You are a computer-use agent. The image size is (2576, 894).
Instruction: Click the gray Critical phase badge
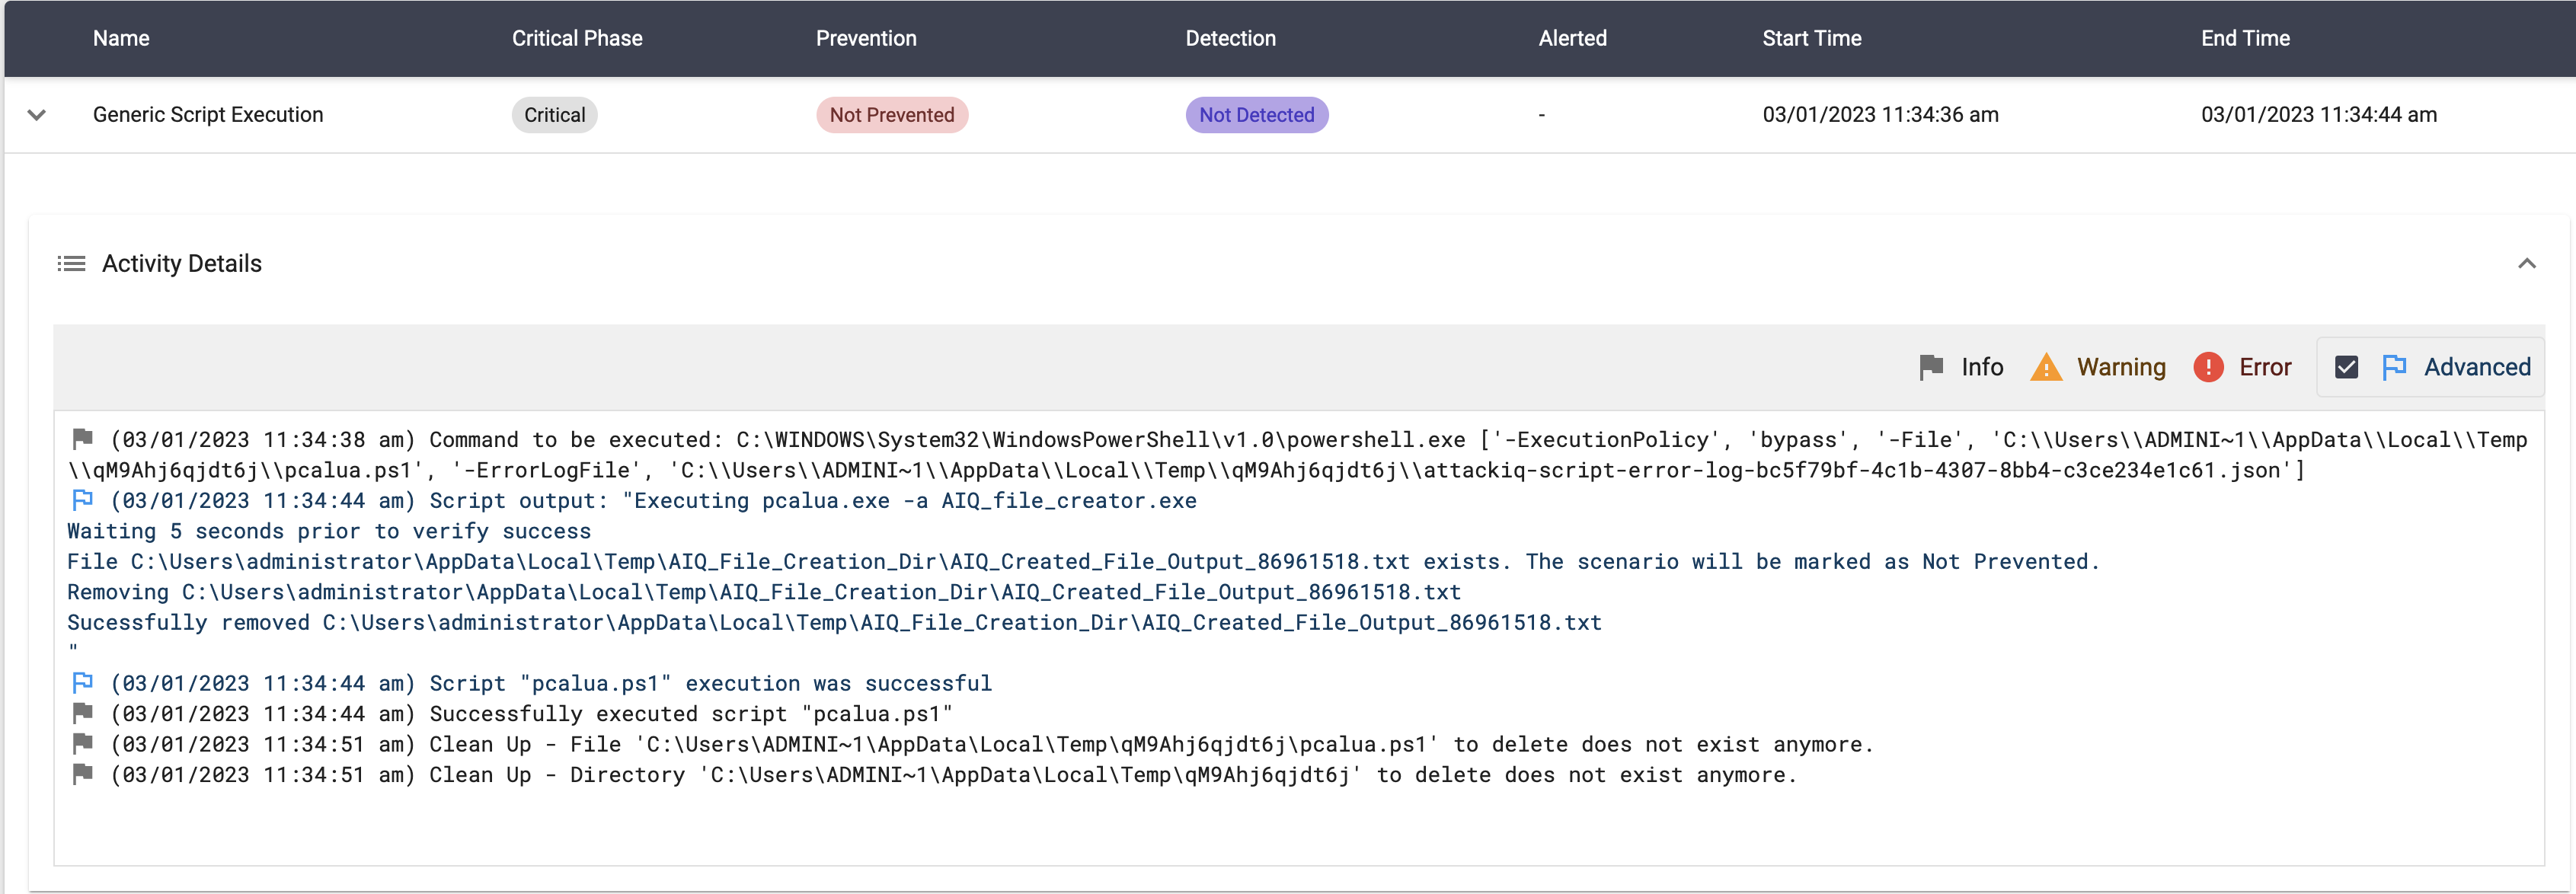[554, 115]
